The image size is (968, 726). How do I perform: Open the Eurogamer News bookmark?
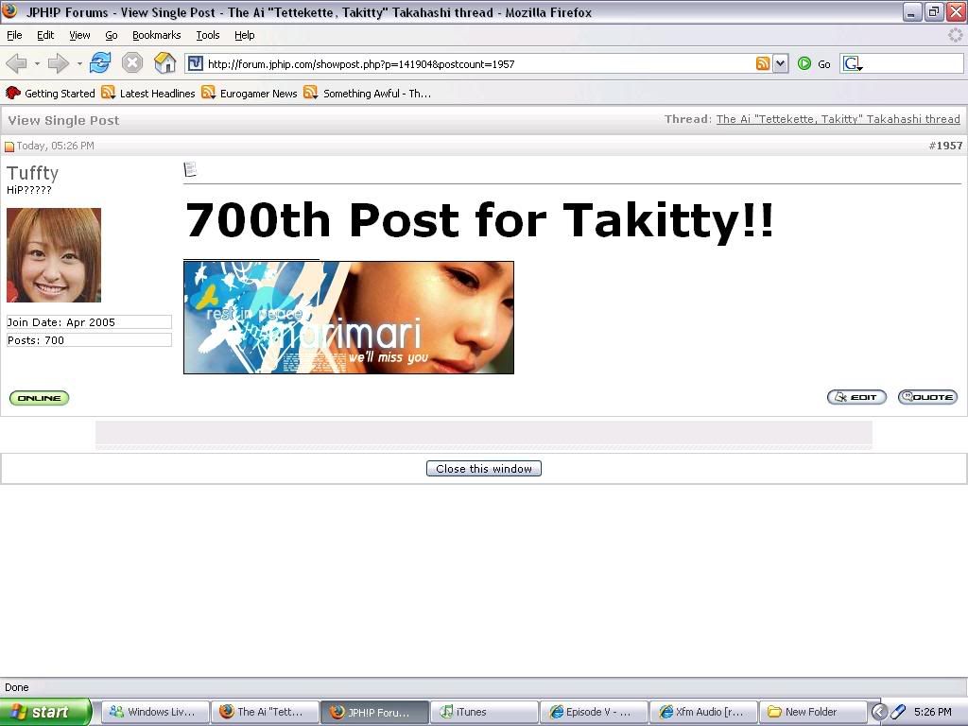pos(250,94)
